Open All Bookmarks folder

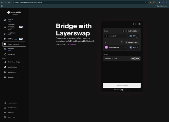point(162,6)
